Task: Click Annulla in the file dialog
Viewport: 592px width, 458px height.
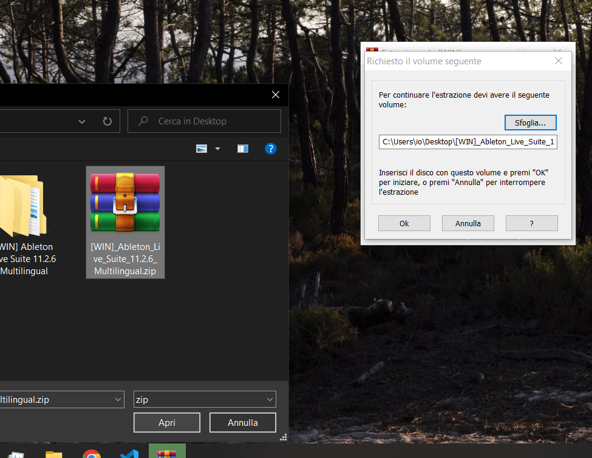Action: point(243,423)
